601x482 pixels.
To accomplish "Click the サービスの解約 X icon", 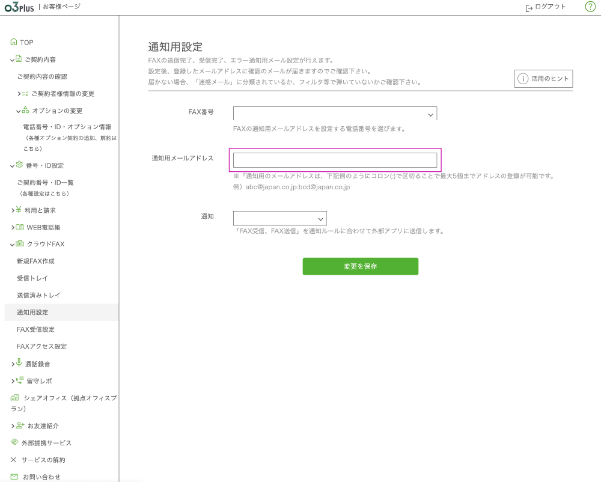I will [x=13, y=459].
